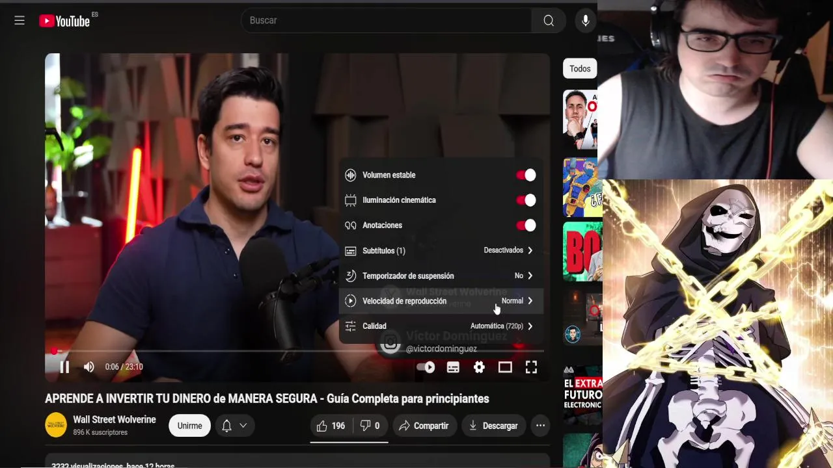Open Velocidad de reproducción submenu

click(441, 301)
